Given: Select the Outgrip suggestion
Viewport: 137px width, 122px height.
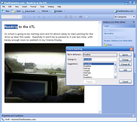Looking at the screenshot, I should coord(99,70).
